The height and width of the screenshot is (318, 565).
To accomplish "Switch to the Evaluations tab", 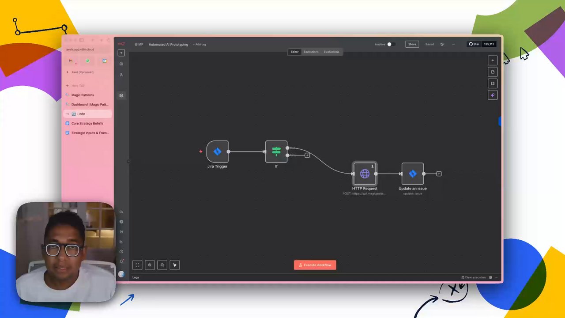I will [331, 52].
